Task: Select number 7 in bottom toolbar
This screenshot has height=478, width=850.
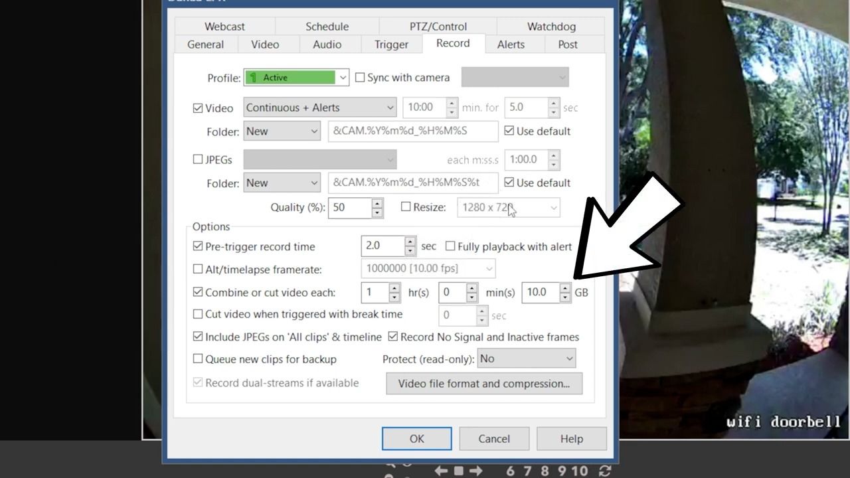Action: tap(527, 471)
